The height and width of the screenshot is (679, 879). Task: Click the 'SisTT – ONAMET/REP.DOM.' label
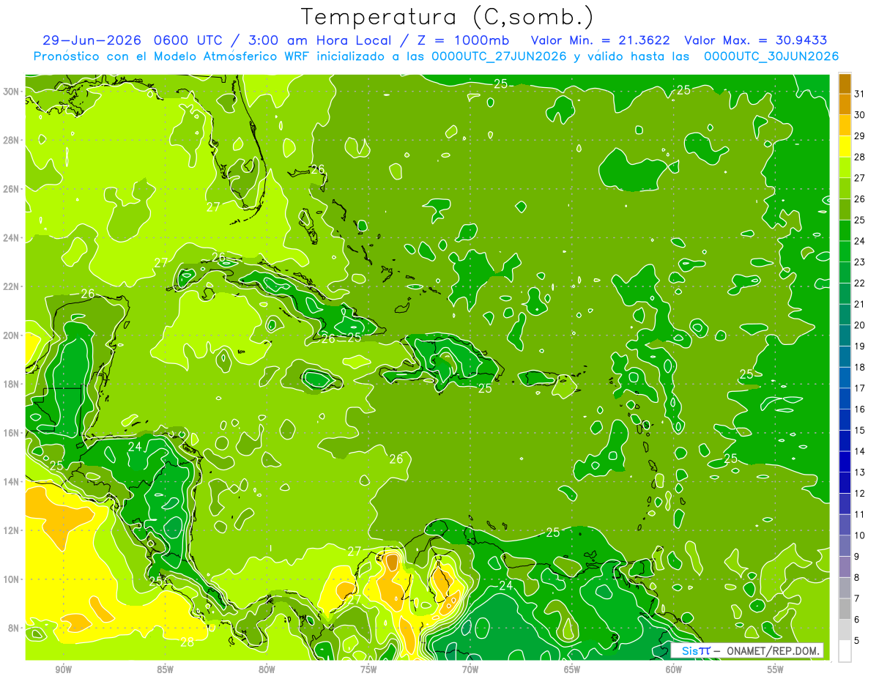pos(747,650)
